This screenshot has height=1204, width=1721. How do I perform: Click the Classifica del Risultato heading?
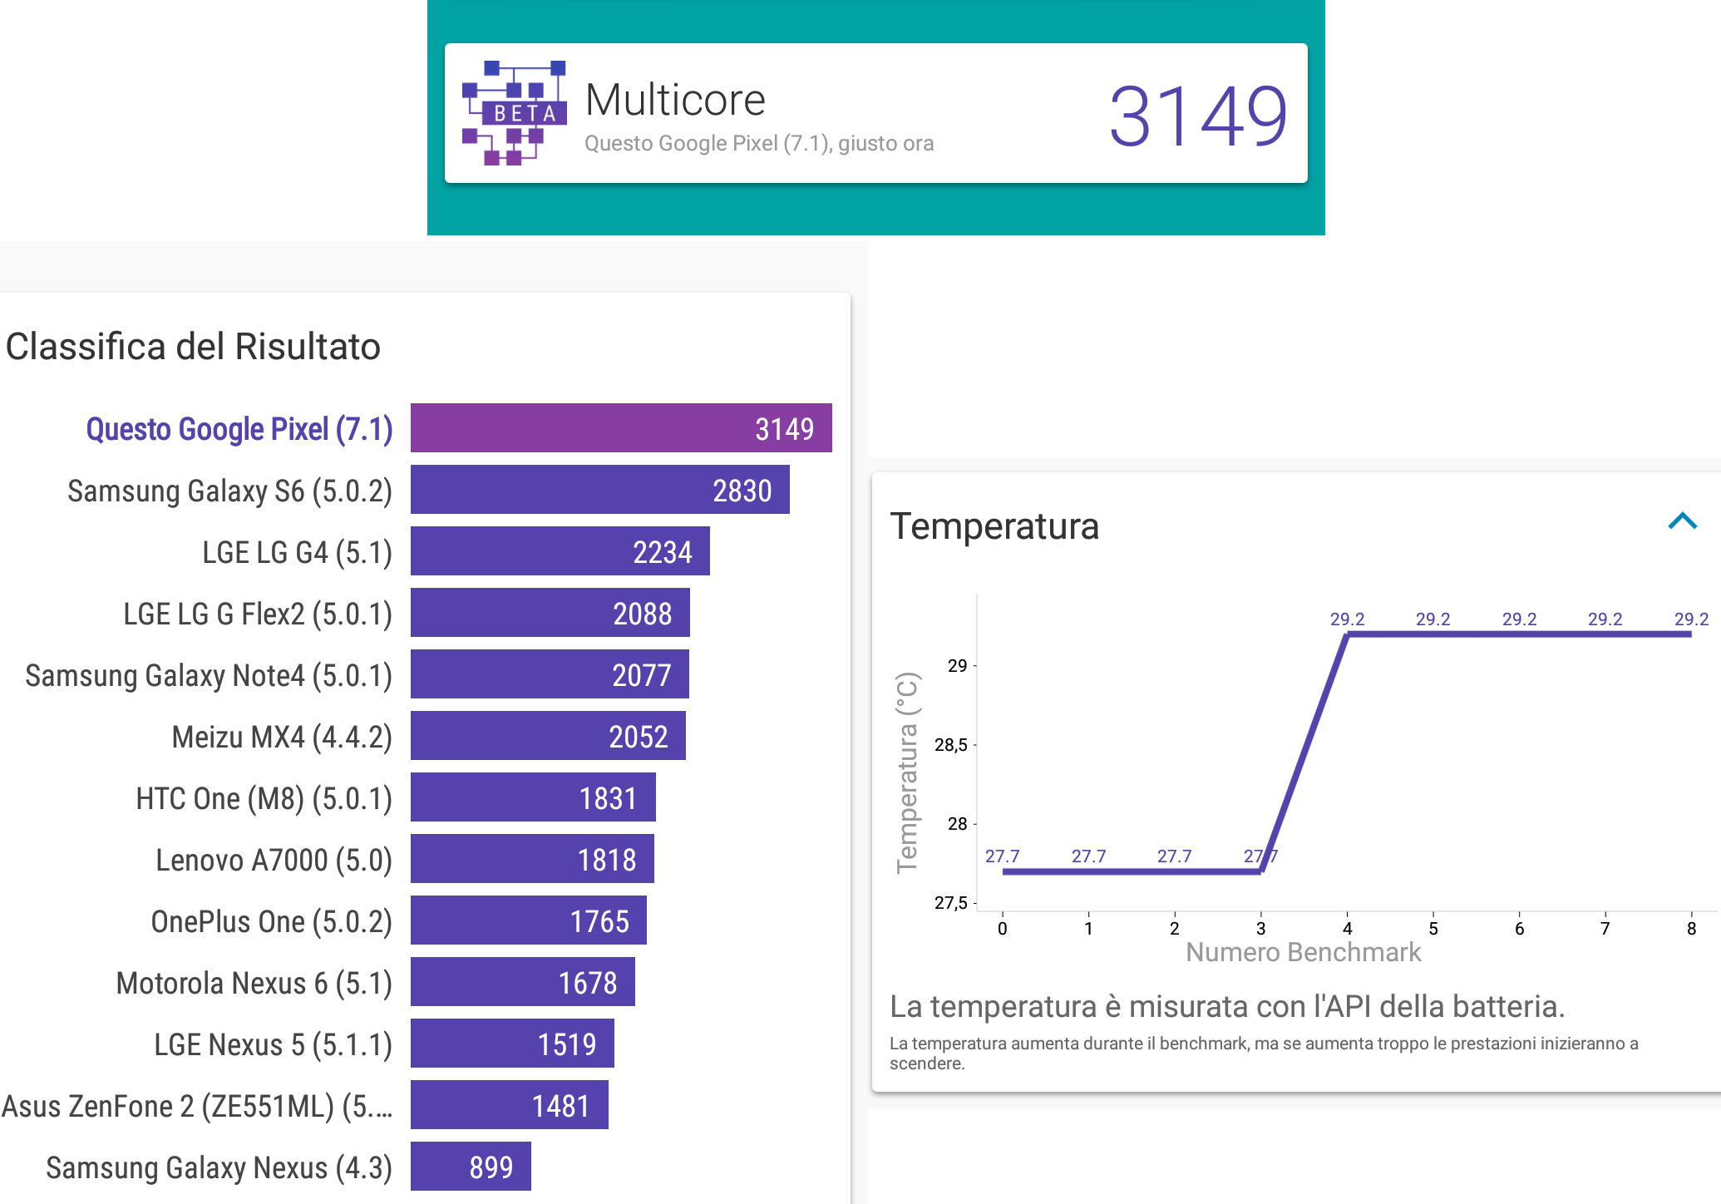point(193,347)
